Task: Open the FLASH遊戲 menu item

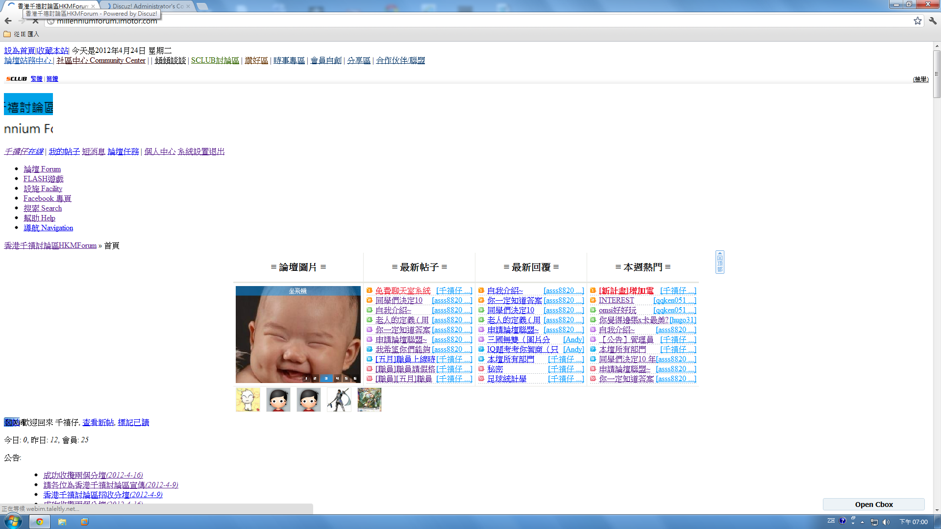Action: click(43, 179)
